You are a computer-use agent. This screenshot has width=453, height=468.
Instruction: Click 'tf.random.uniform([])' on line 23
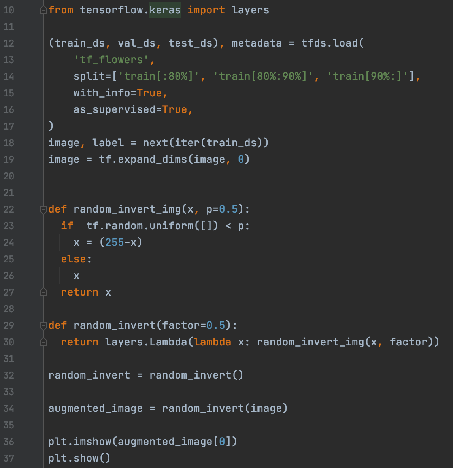[x=152, y=226]
